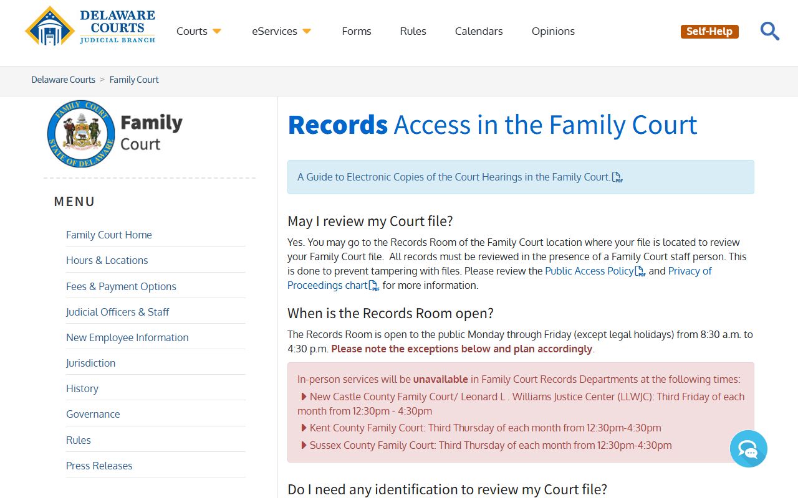Click the Family Court state seal
This screenshot has height=498, width=798.
point(81,134)
